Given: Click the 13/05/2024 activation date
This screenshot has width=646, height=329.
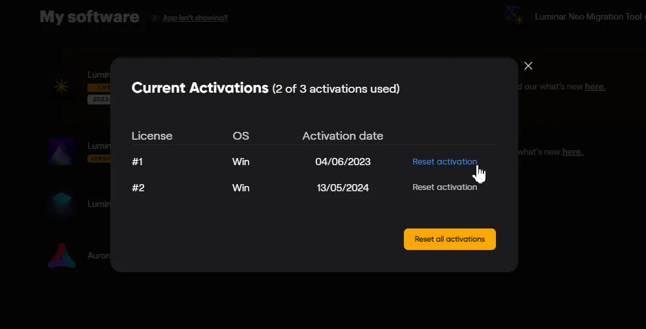Looking at the screenshot, I should click(342, 187).
